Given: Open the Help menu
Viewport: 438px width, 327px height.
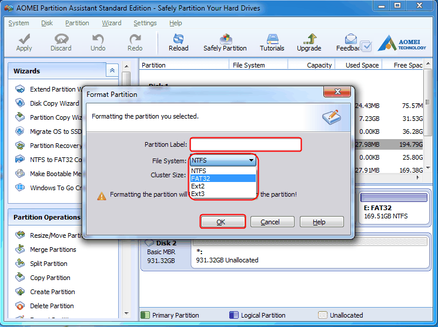Looking at the screenshot, I should 175,23.
